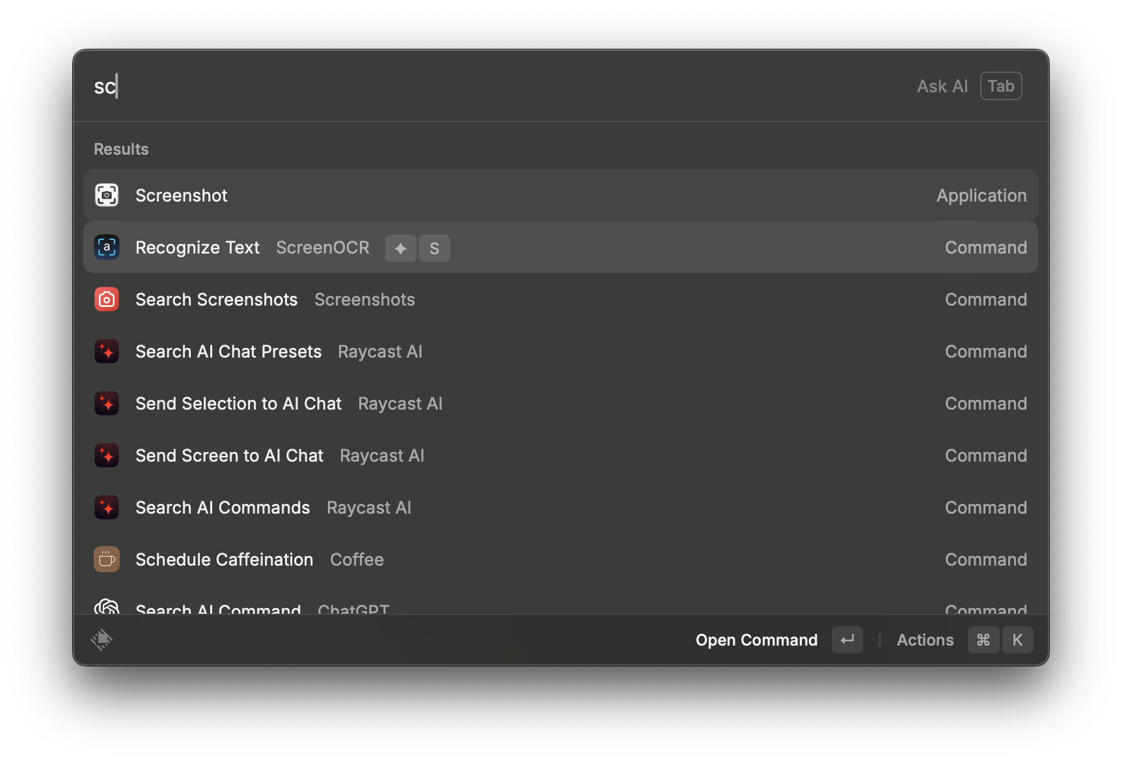Click the 'Application' label on Screenshot row
The width and height of the screenshot is (1122, 762).
pos(981,196)
